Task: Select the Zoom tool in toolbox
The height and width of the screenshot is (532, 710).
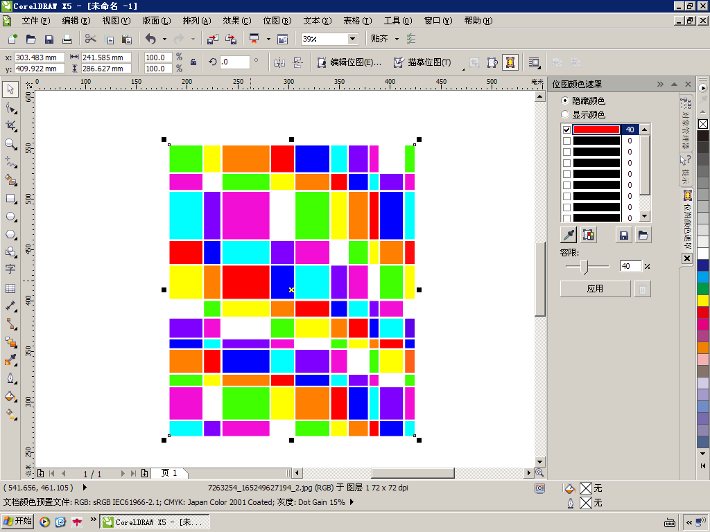Action: pyautogui.click(x=10, y=144)
